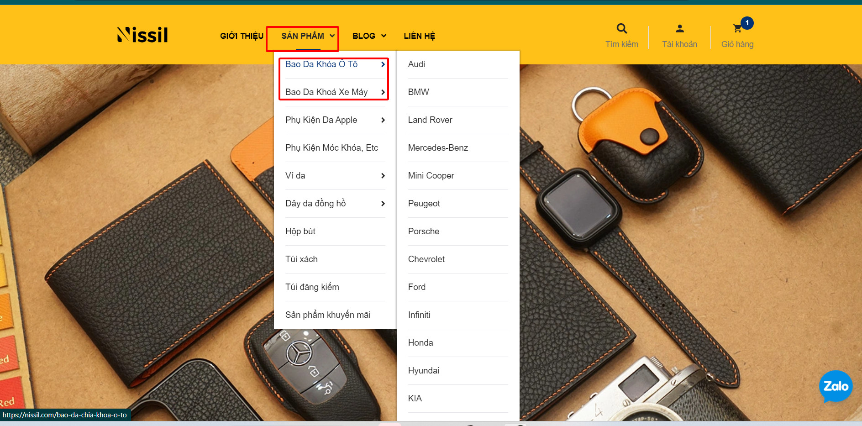Click the account person icon
The height and width of the screenshot is (426, 862).
click(x=680, y=28)
